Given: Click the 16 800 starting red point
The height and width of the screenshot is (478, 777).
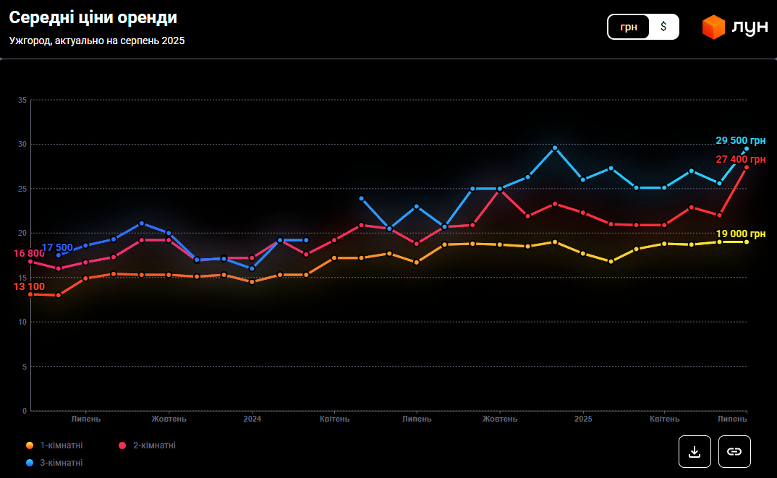Looking at the screenshot, I should 30,262.
